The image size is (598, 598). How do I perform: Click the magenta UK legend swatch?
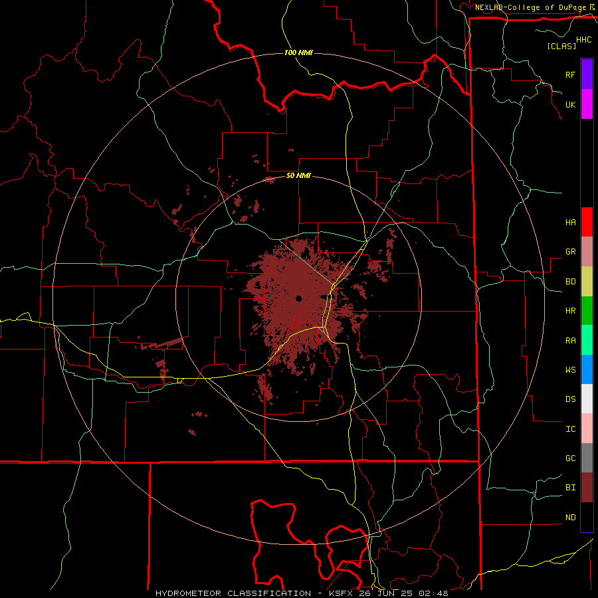tap(587, 104)
